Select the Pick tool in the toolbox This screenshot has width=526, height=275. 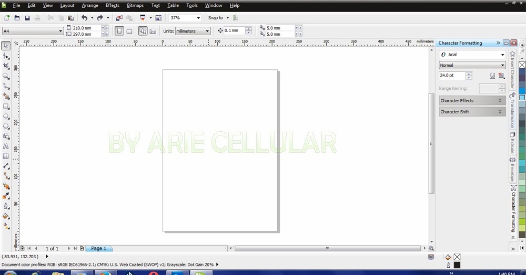(6, 46)
